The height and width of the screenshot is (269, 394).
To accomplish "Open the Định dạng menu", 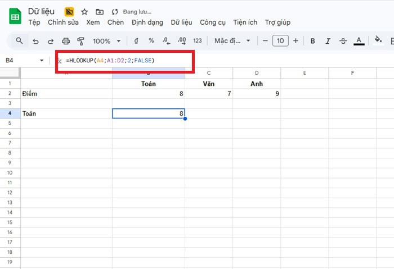I will pos(147,22).
